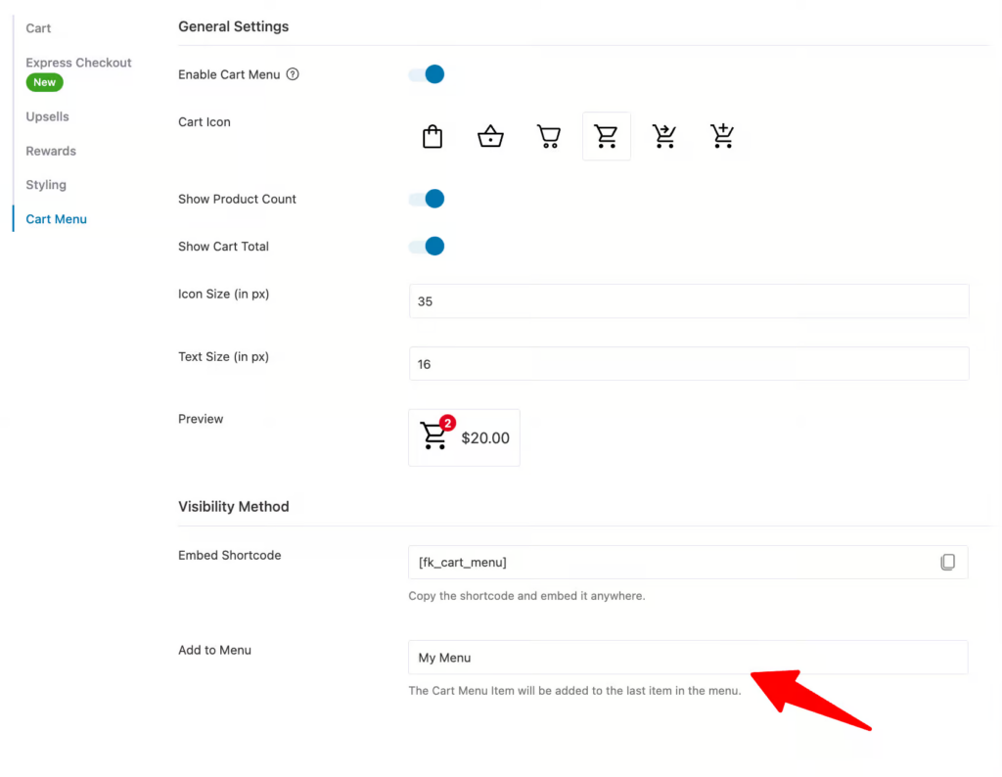Choose the plain shopping cart icon
Screen dimensions: 1002x777
click(x=548, y=135)
